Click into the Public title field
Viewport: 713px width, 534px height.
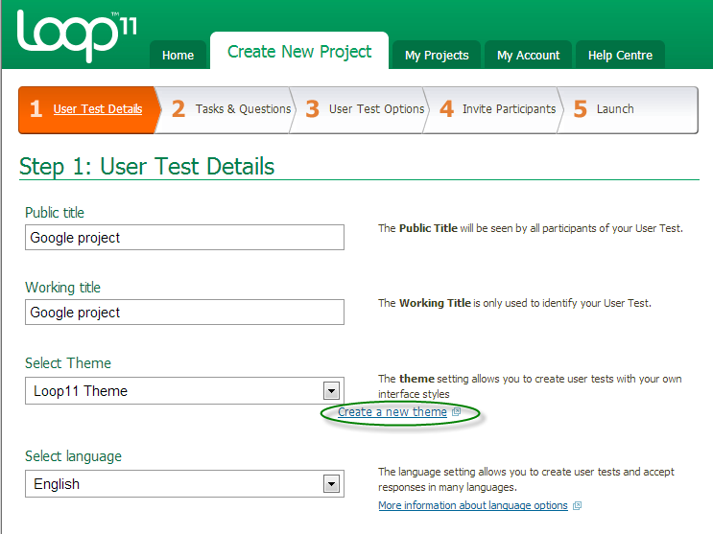[x=184, y=237]
